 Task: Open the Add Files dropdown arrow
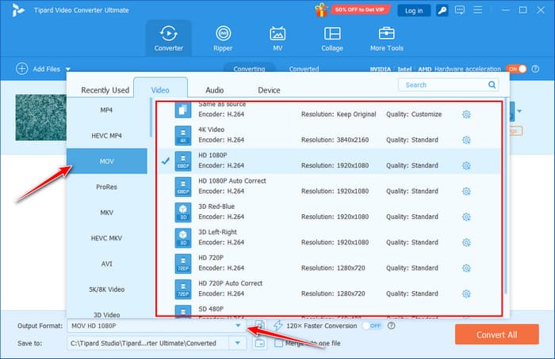click(68, 70)
